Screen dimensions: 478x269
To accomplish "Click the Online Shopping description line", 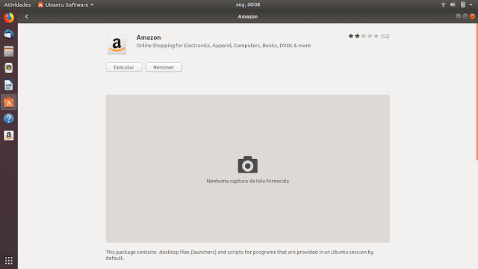I will pyautogui.click(x=223, y=46).
